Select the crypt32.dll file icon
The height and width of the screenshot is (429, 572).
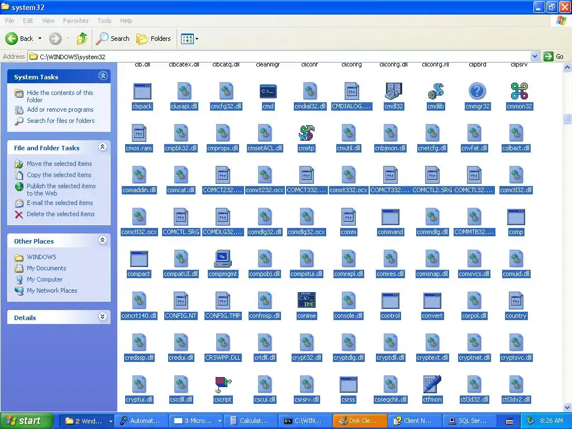307,342
